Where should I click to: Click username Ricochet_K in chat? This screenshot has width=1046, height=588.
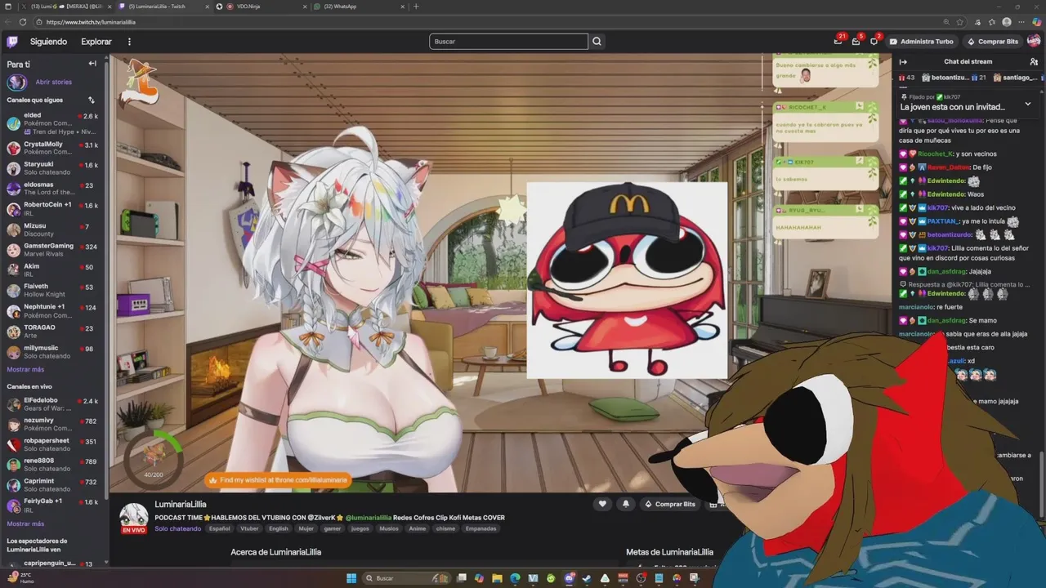[936, 154]
